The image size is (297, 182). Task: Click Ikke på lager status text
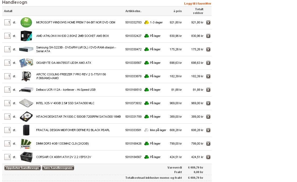(158, 130)
